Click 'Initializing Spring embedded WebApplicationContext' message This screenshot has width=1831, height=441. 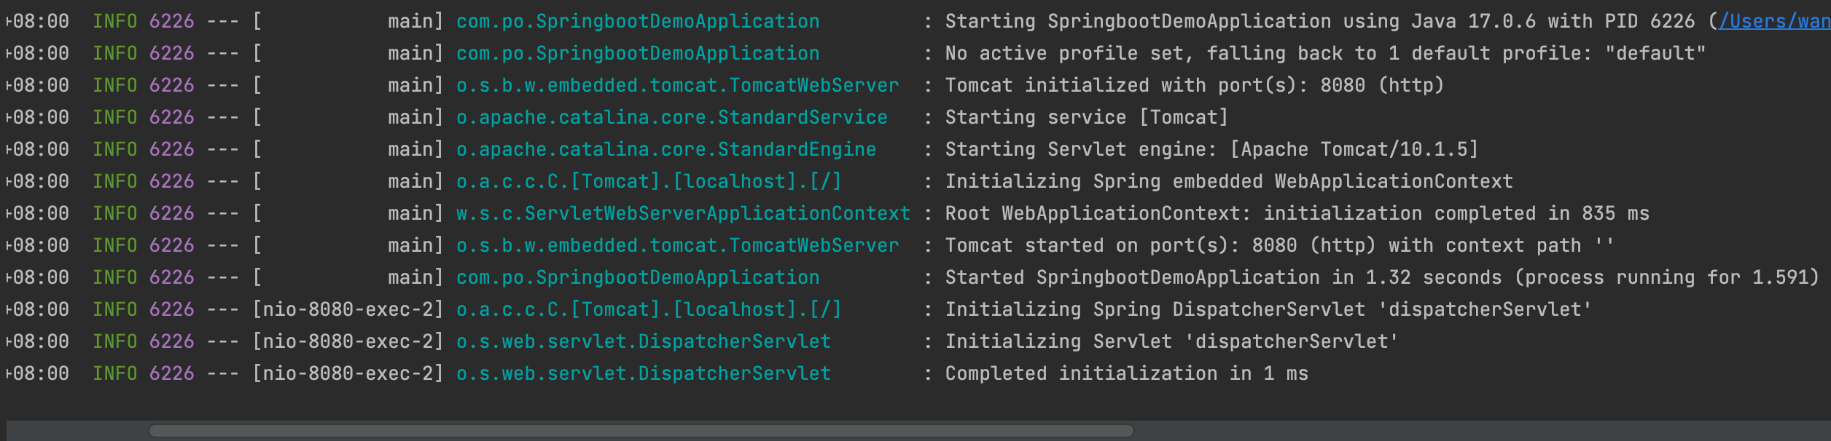[1228, 182]
